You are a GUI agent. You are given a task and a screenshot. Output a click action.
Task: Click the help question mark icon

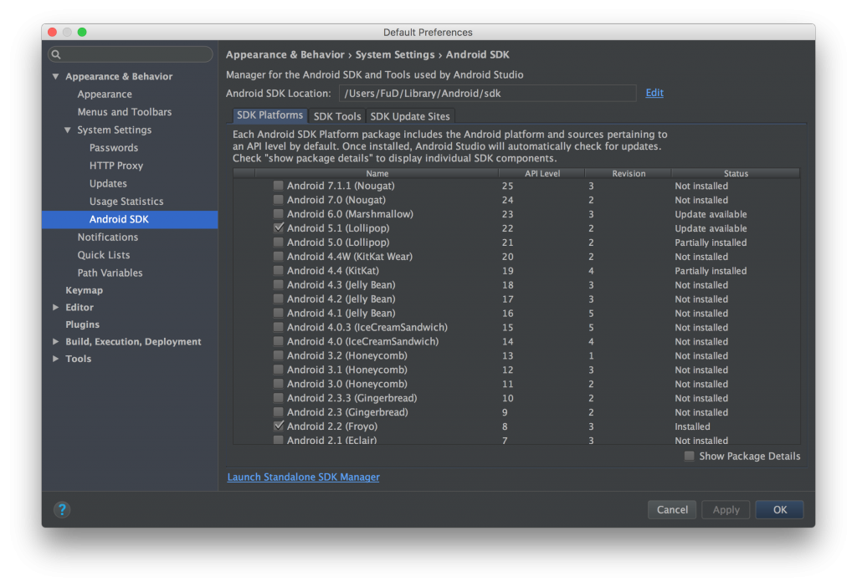pos(62,509)
